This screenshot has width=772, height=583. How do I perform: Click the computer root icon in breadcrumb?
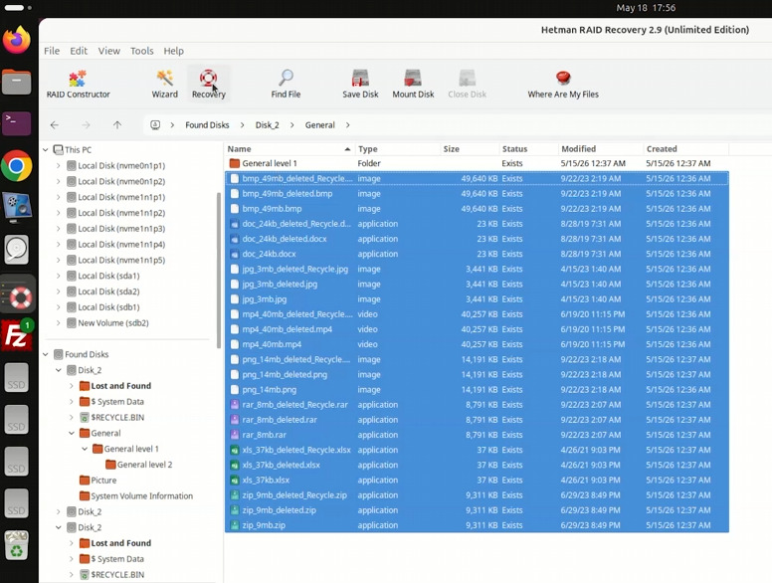155,125
